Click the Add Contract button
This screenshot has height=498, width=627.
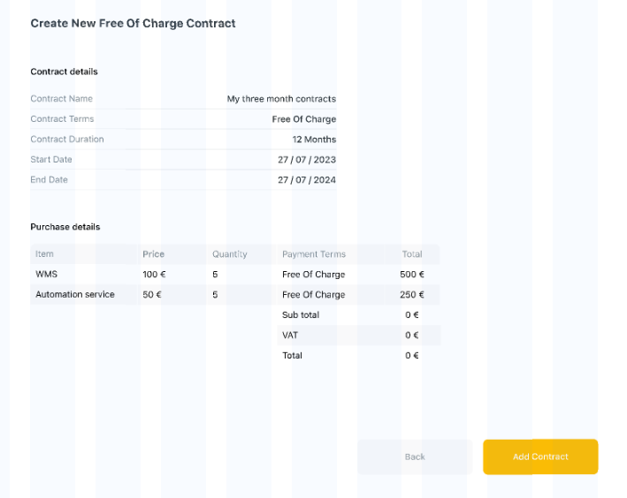tap(540, 456)
